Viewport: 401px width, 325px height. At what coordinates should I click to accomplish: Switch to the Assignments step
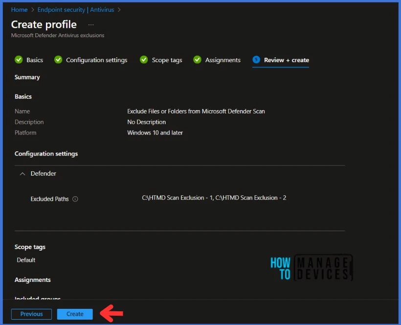223,60
